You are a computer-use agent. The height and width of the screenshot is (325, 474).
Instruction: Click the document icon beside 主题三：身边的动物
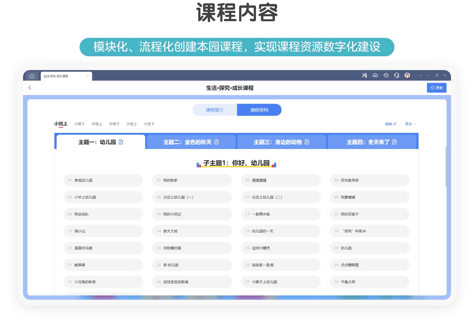(x=307, y=142)
